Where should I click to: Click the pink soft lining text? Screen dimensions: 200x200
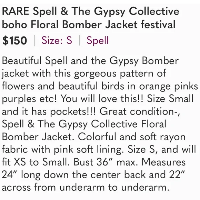coord(89,150)
